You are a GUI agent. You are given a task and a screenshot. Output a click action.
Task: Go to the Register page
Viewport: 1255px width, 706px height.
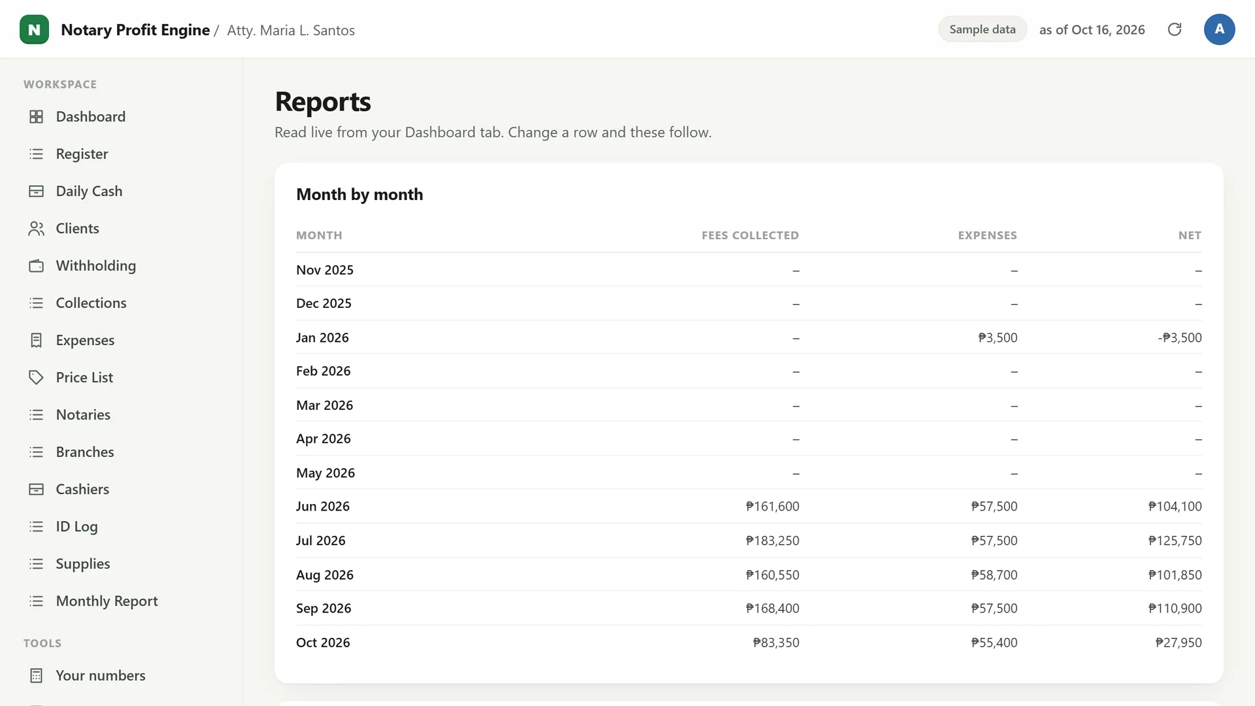[x=82, y=154]
